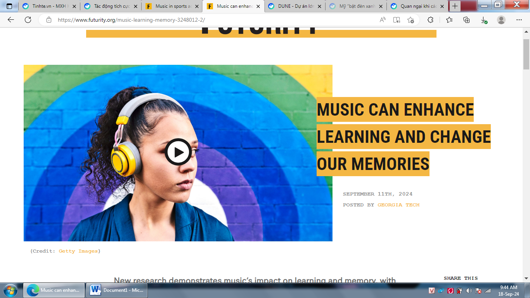Add this page to favorites
530x298 pixels.
pyautogui.click(x=410, y=20)
